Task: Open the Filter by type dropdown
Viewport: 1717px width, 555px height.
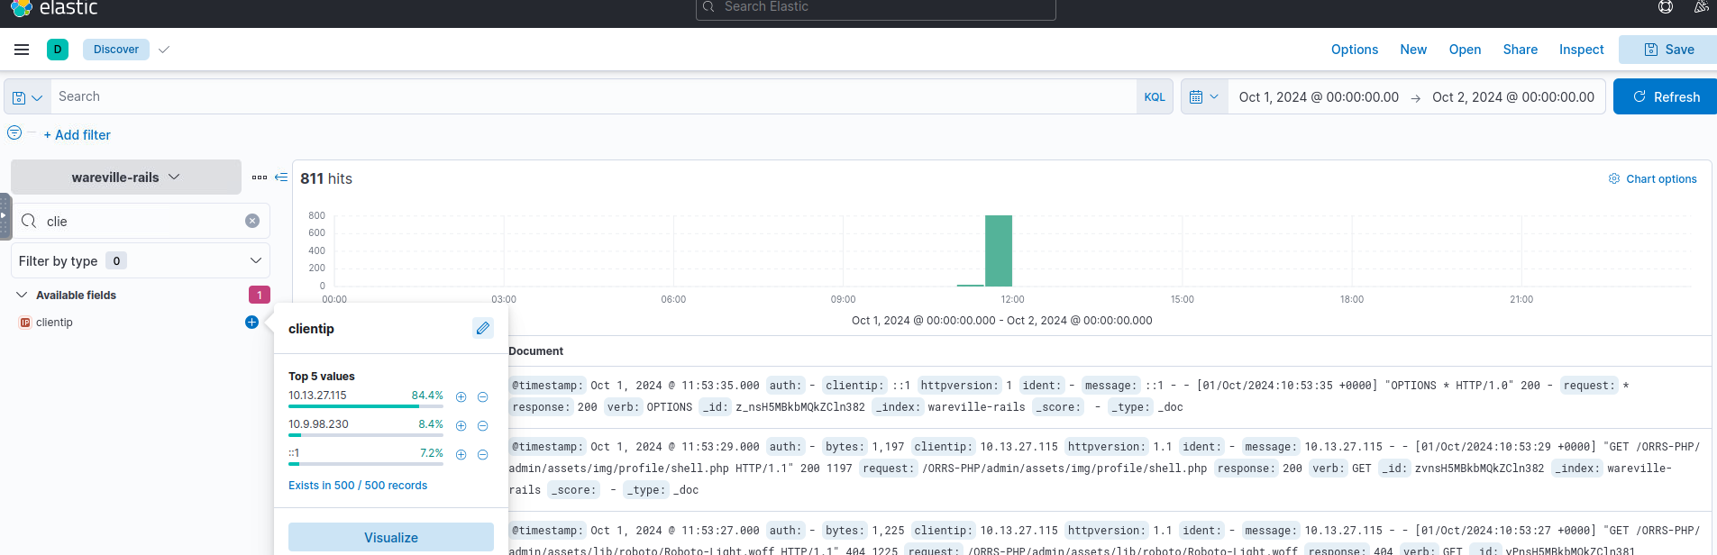Action: [140, 261]
